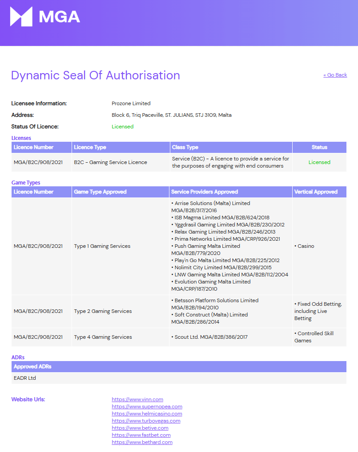Viewport: 358px width, 452px height.
Task: Click the Class Type column header
Action: (231, 147)
